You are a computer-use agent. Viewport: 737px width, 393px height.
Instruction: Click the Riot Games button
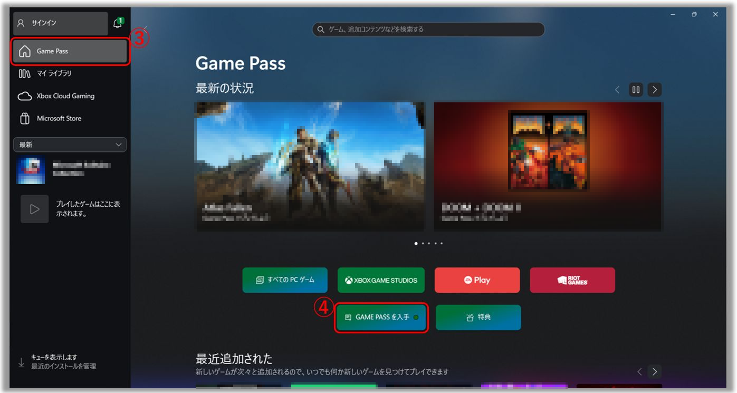coord(572,280)
